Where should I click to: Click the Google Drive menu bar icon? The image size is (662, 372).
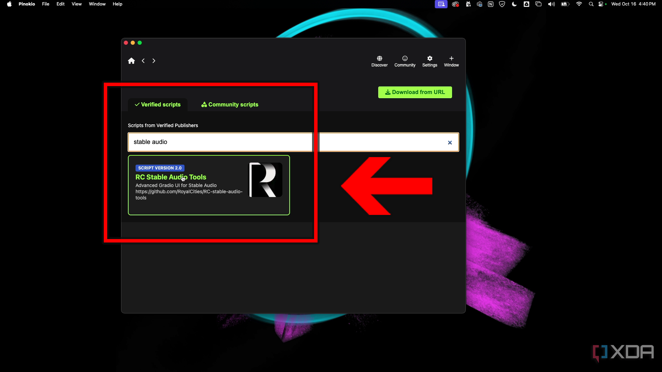click(526, 4)
